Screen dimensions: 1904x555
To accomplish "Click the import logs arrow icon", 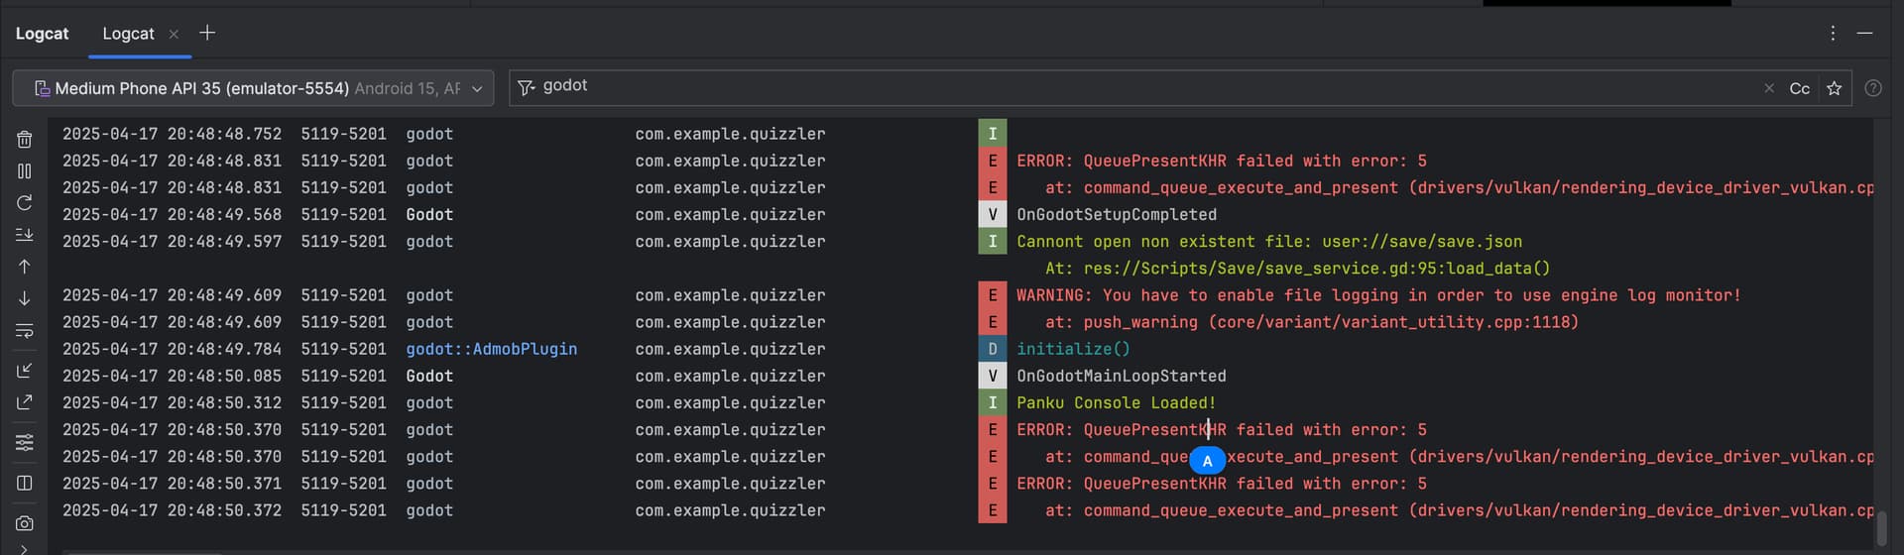I will pos(25,371).
